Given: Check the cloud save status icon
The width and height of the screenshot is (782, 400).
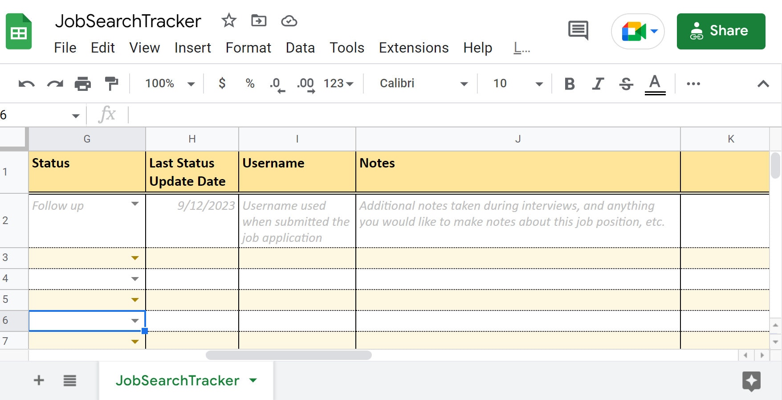Looking at the screenshot, I should pyautogui.click(x=289, y=21).
